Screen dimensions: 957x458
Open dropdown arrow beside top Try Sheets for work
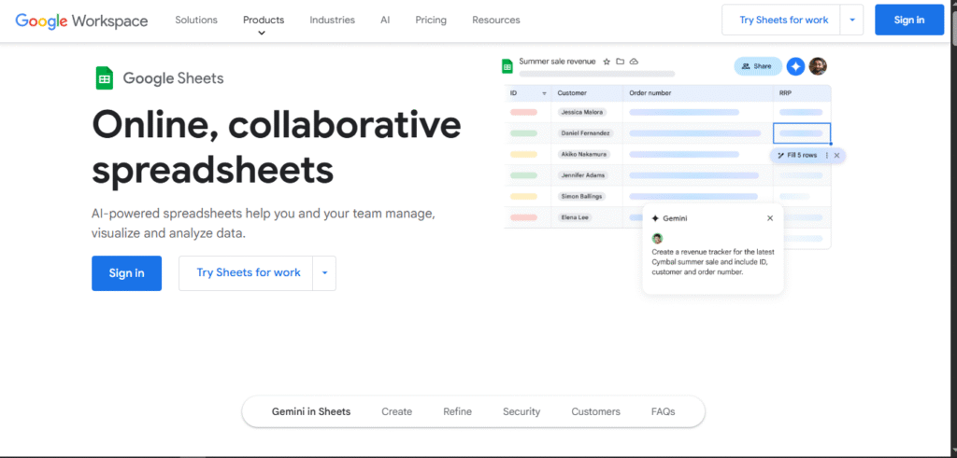point(851,20)
